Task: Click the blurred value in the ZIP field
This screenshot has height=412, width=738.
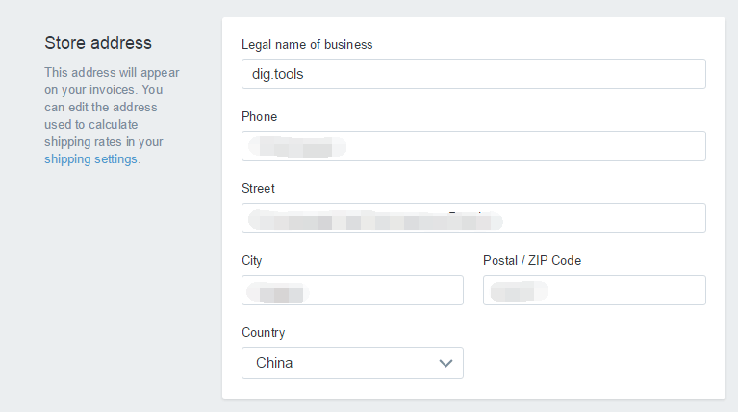Action: (519, 291)
